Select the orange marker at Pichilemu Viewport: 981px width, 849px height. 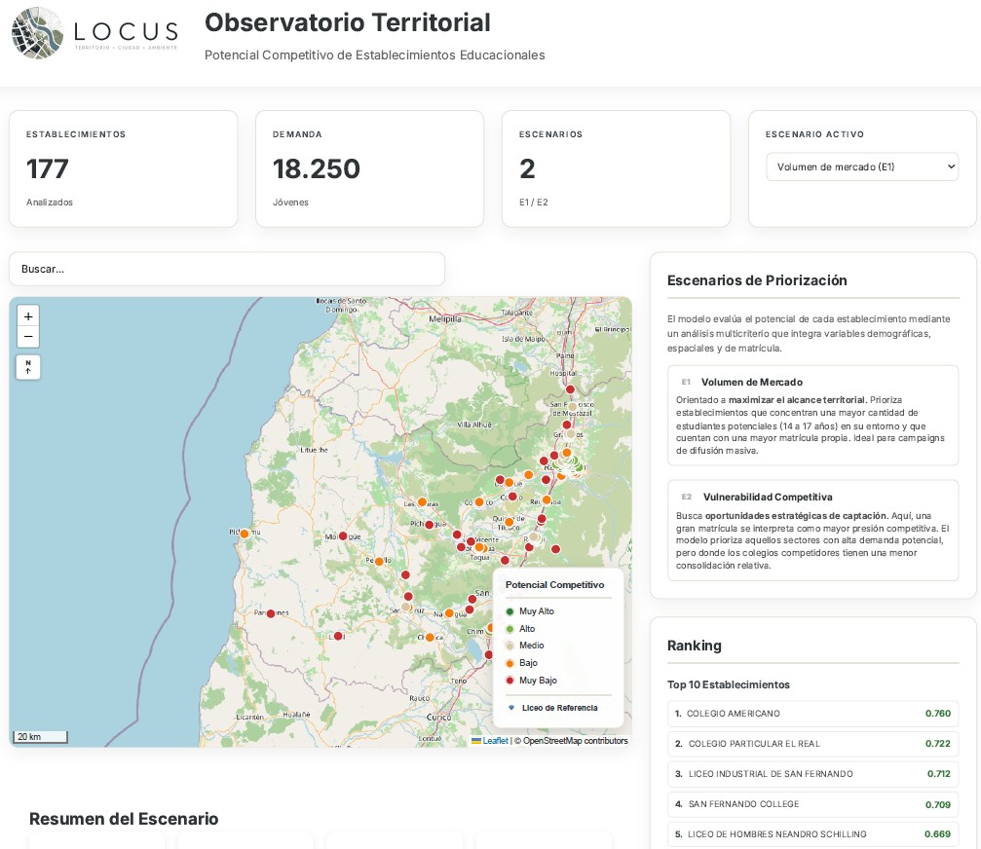[x=245, y=534]
